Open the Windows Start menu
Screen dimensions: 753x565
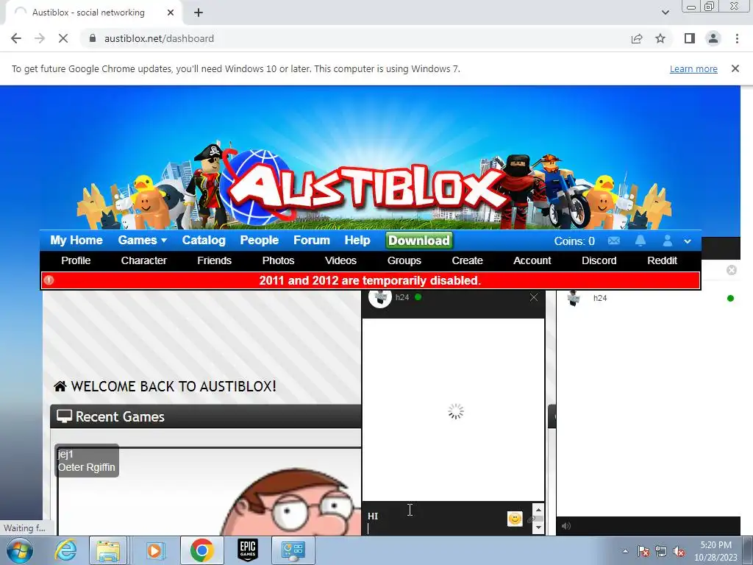(20, 550)
